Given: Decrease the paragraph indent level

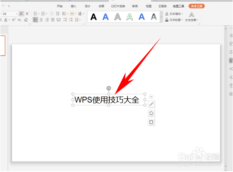Looking at the screenshot, I should (52, 14).
